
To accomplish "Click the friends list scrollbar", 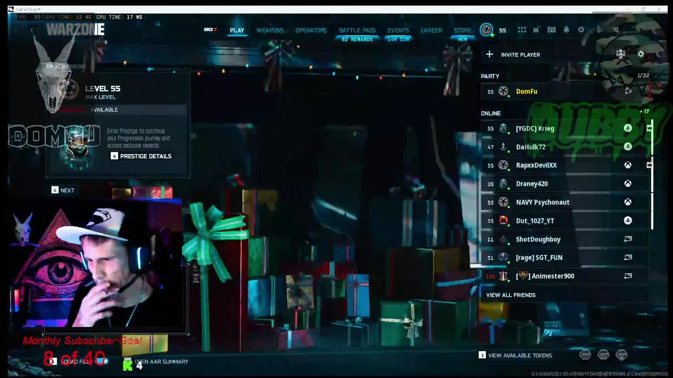I will point(652,174).
